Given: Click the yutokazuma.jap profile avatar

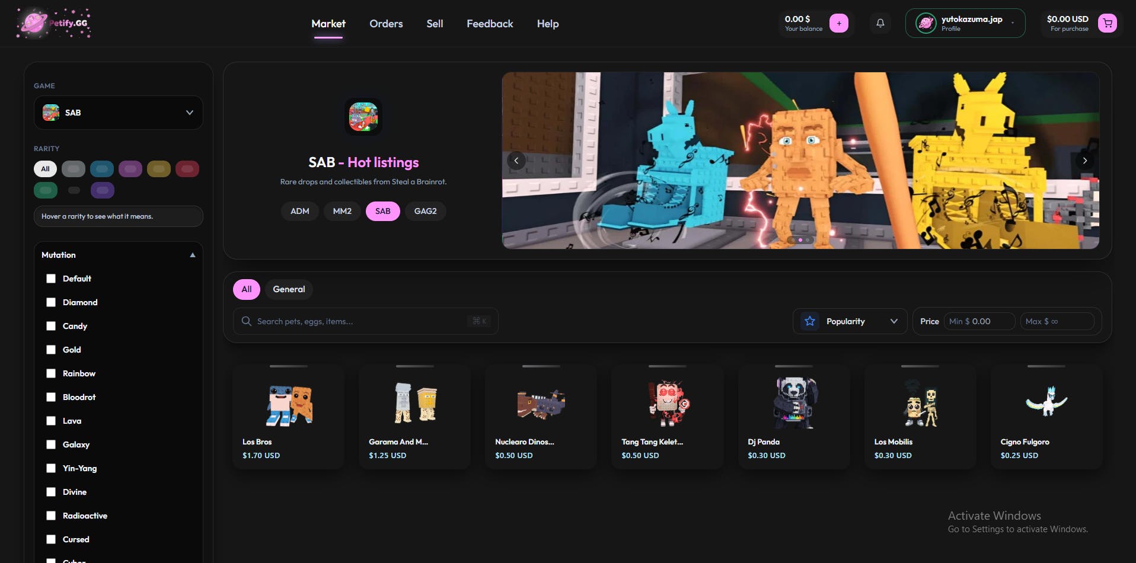Looking at the screenshot, I should point(926,23).
